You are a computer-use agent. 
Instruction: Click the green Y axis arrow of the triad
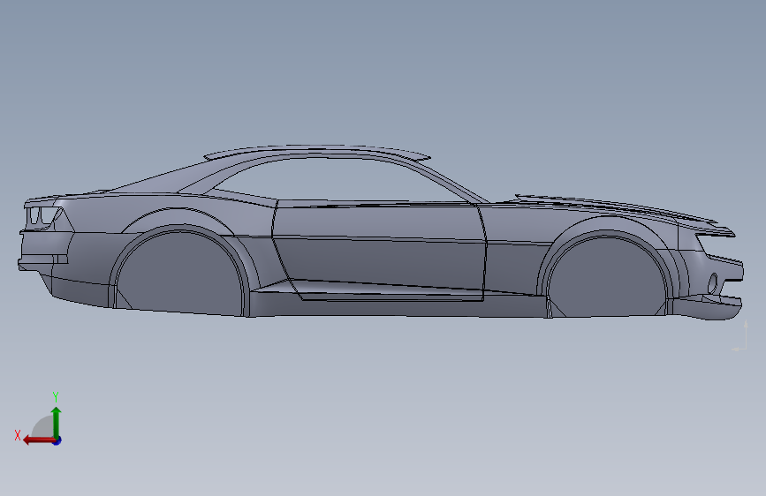click(x=57, y=423)
